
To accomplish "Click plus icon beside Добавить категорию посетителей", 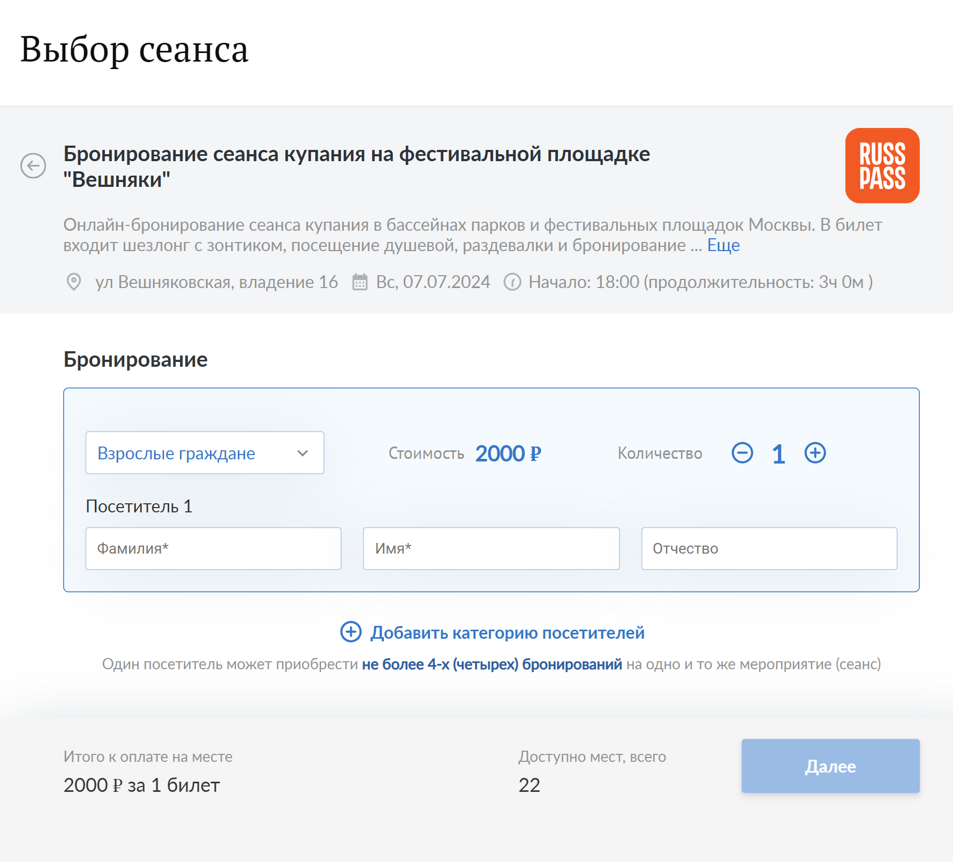I will [351, 632].
